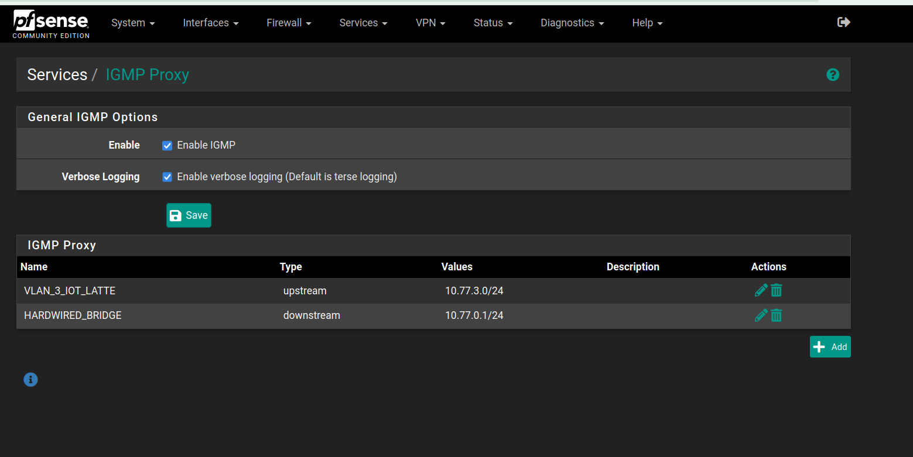Click the Save button
913x457 pixels.
[x=189, y=215]
